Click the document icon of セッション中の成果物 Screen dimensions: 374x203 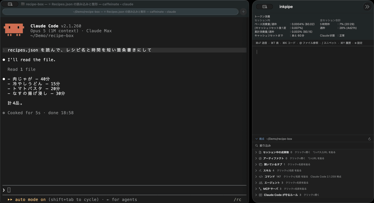260,152
